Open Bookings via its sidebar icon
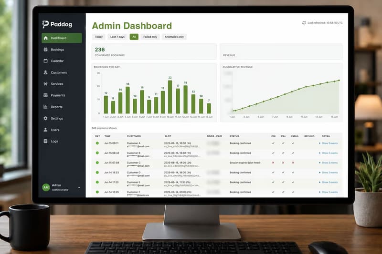Image resolution: width=382 pixels, height=254 pixels. [45, 50]
